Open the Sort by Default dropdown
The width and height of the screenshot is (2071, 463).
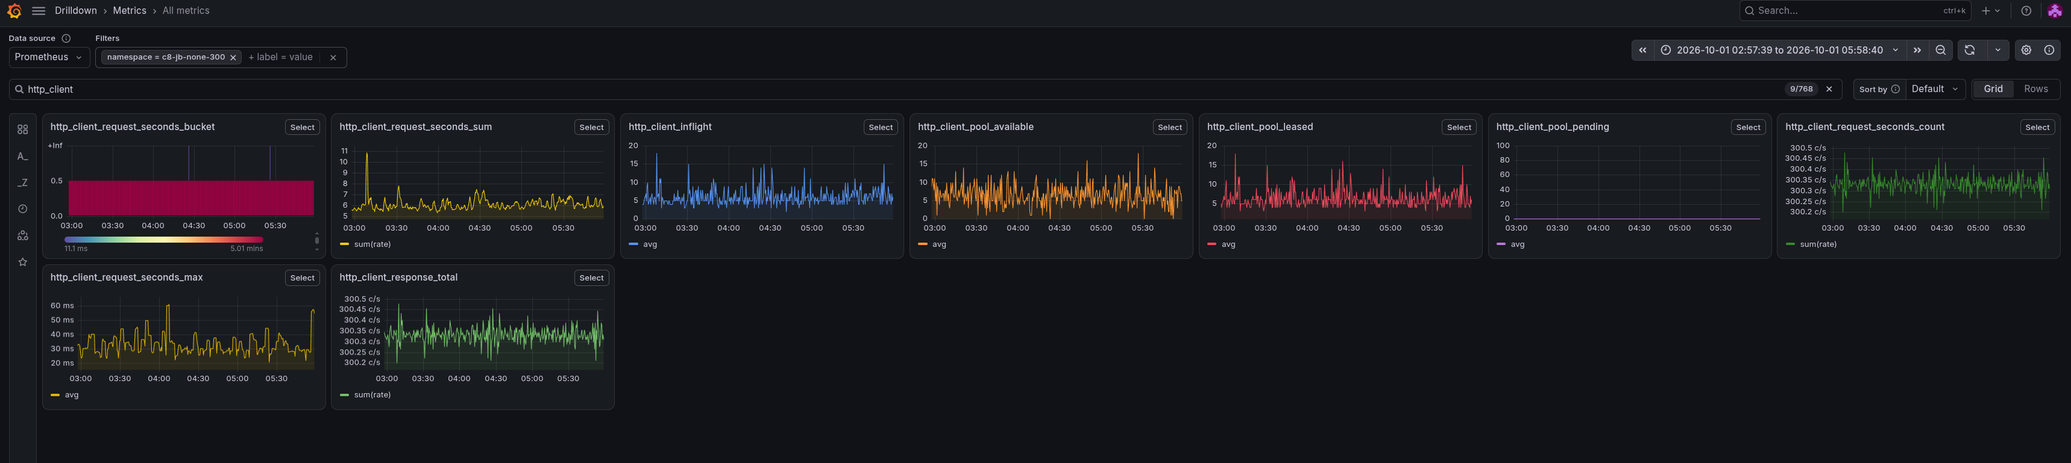pyautogui.click(x=1935, y=89)
